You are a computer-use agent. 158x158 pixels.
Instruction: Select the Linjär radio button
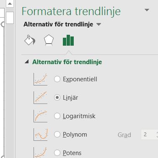[57, 98]
